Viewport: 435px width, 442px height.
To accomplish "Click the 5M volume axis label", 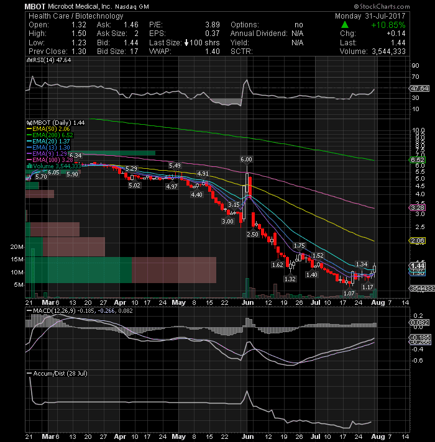I will coord(19,285).
